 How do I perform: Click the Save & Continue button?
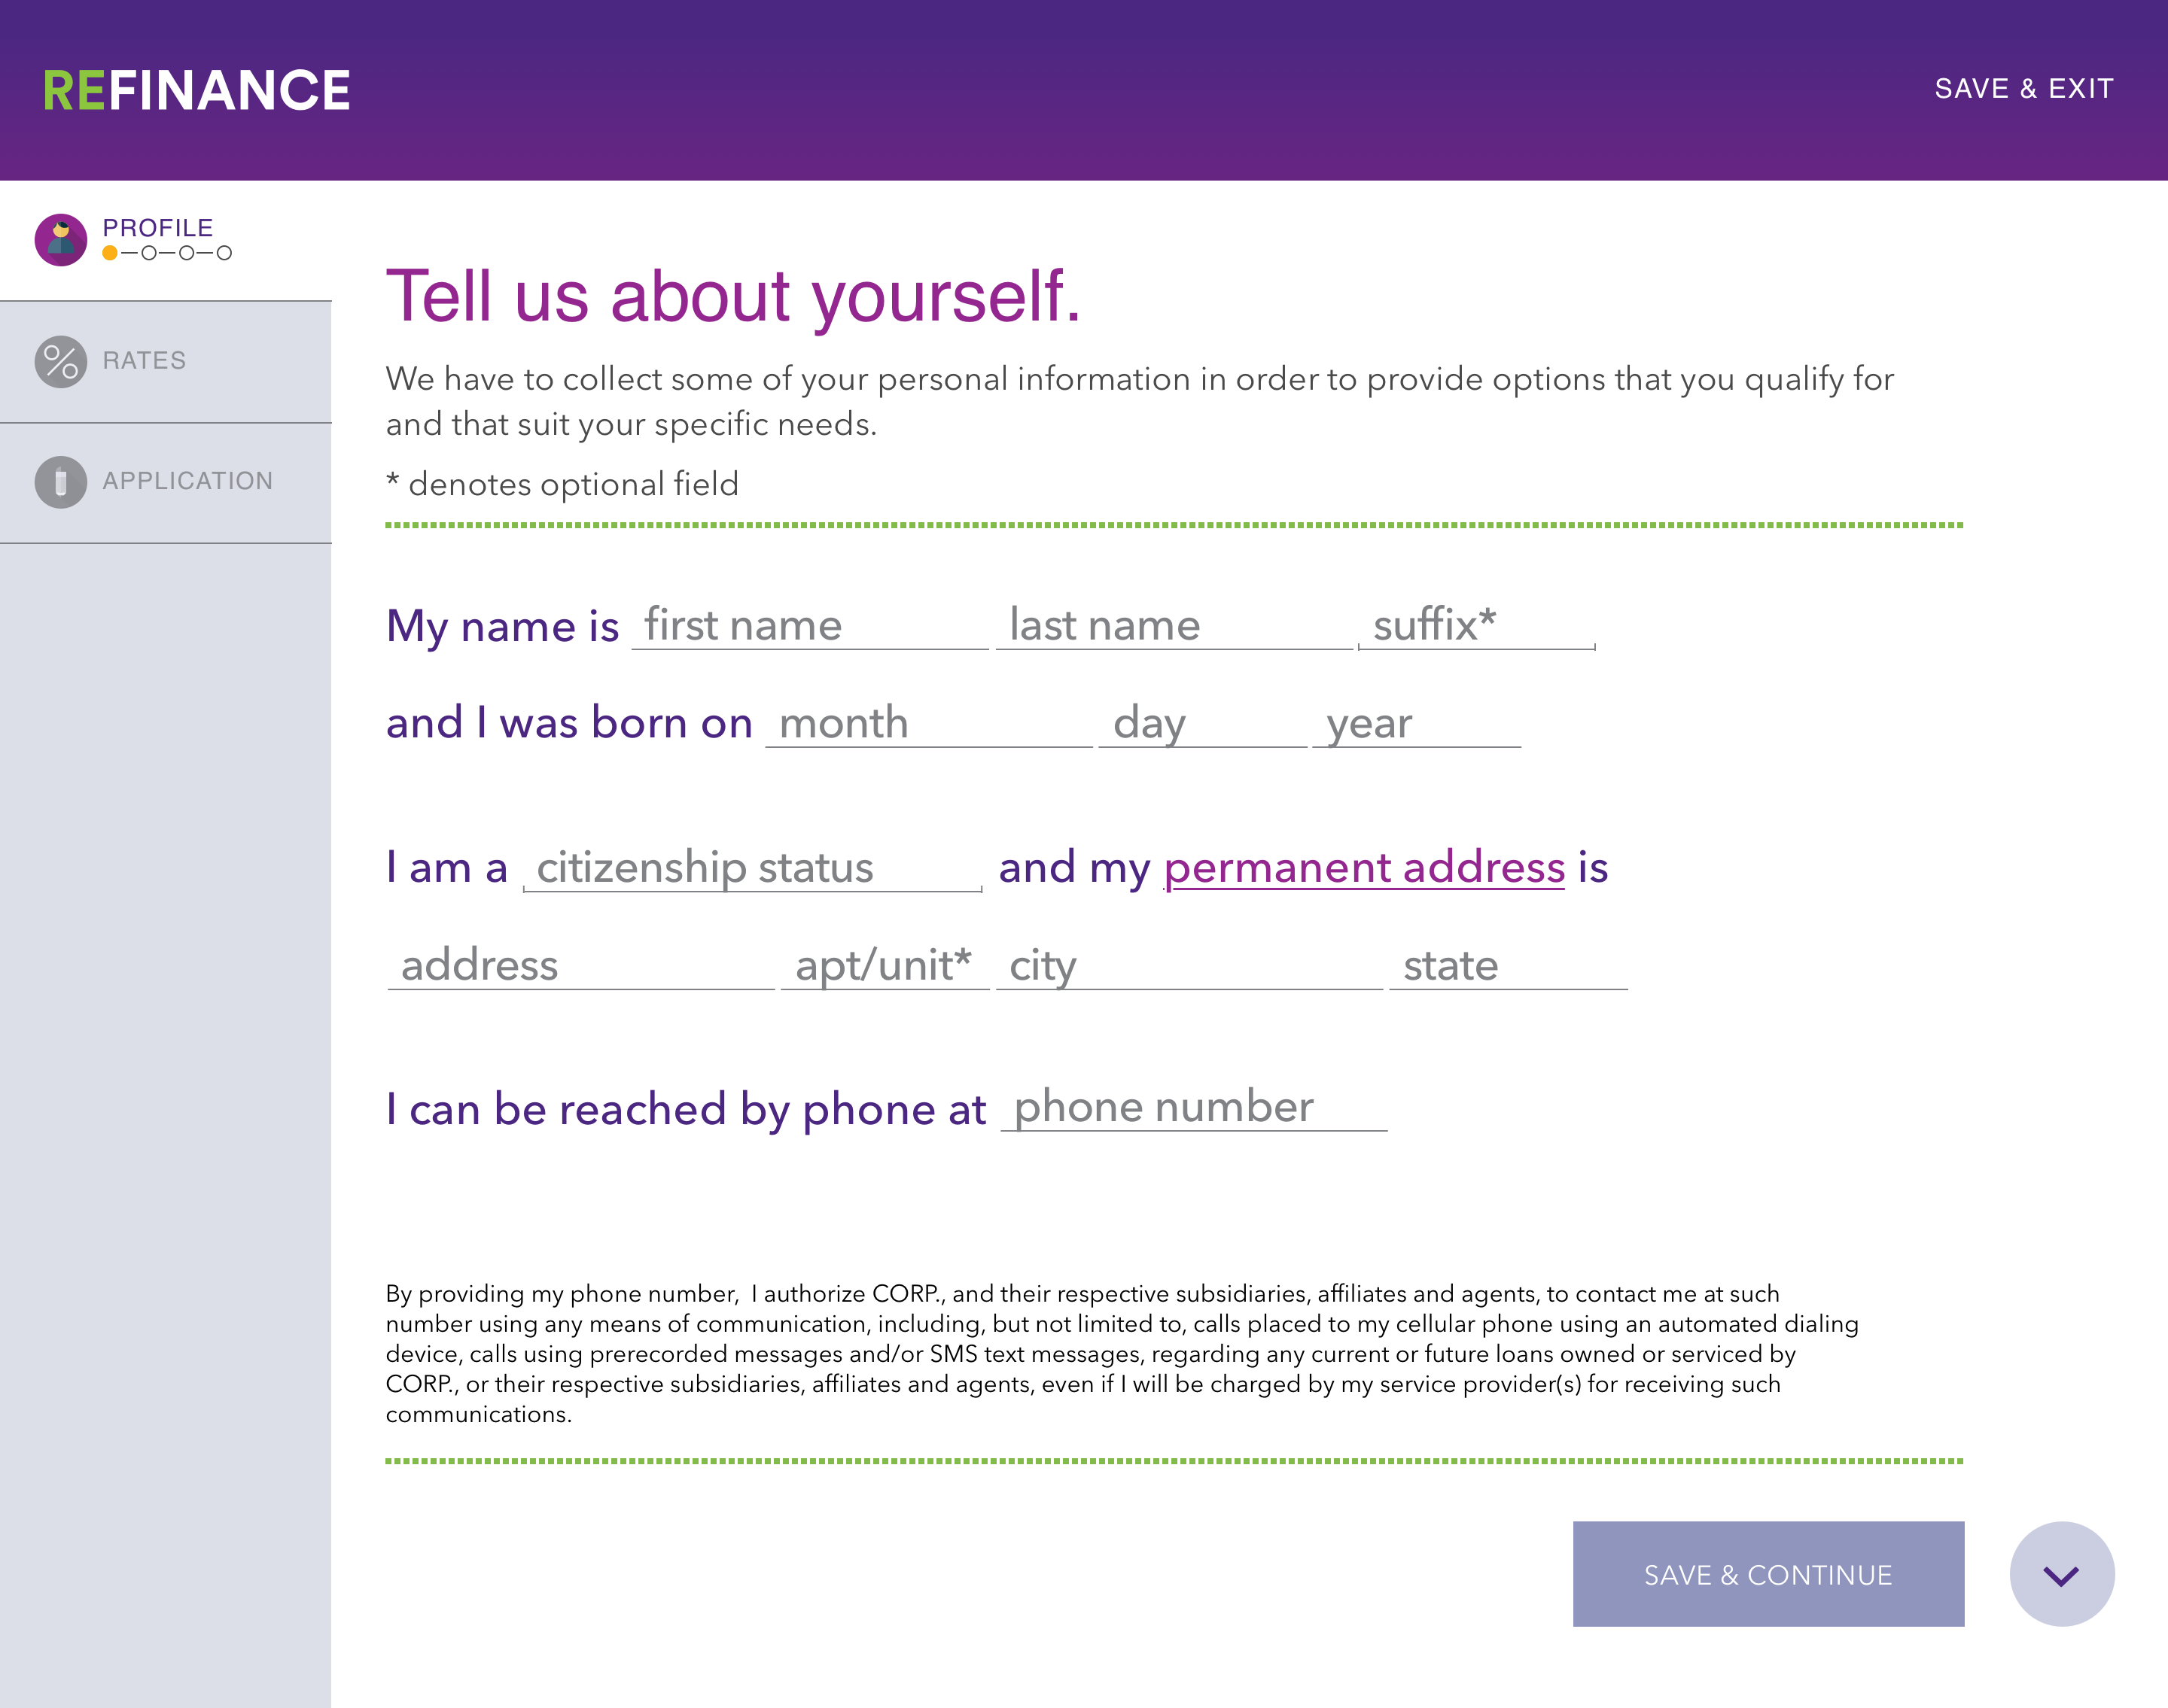[x=1768, y=1574]
